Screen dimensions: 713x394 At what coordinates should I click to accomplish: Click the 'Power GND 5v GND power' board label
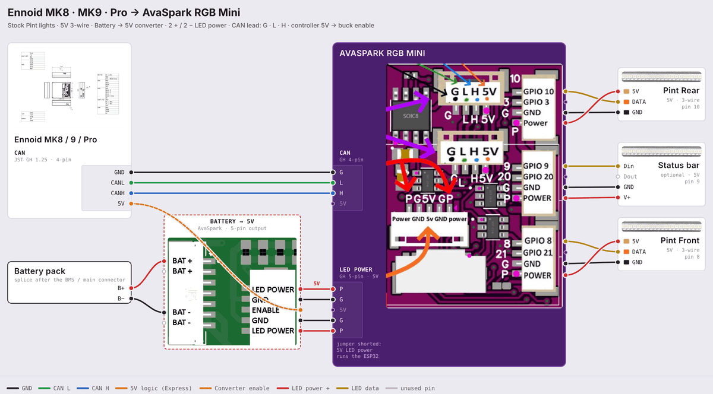[x=430, y=218]
